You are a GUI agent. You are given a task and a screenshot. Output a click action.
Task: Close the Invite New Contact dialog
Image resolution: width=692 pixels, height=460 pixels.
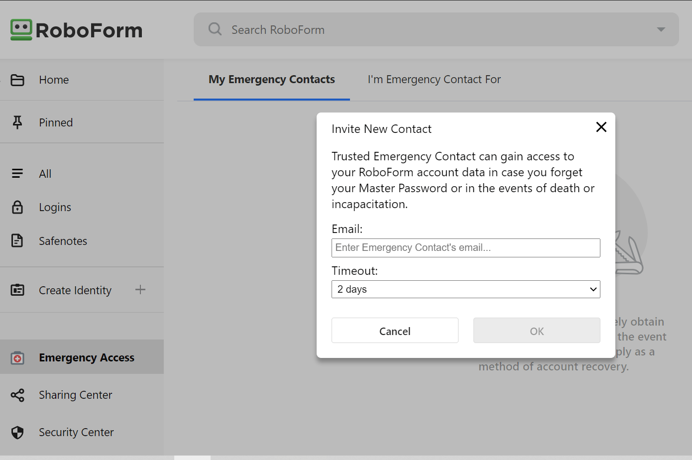pyautogui.click(x=601, y=127)
